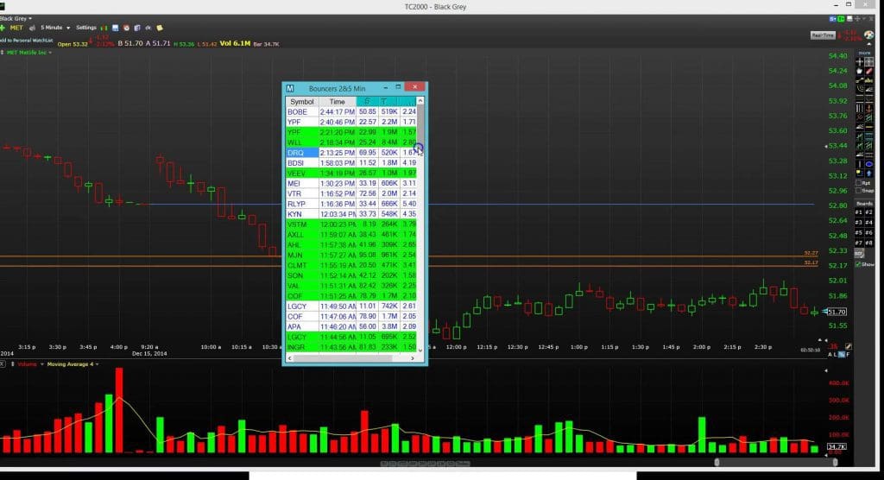Open board #2

click(868, 212)
